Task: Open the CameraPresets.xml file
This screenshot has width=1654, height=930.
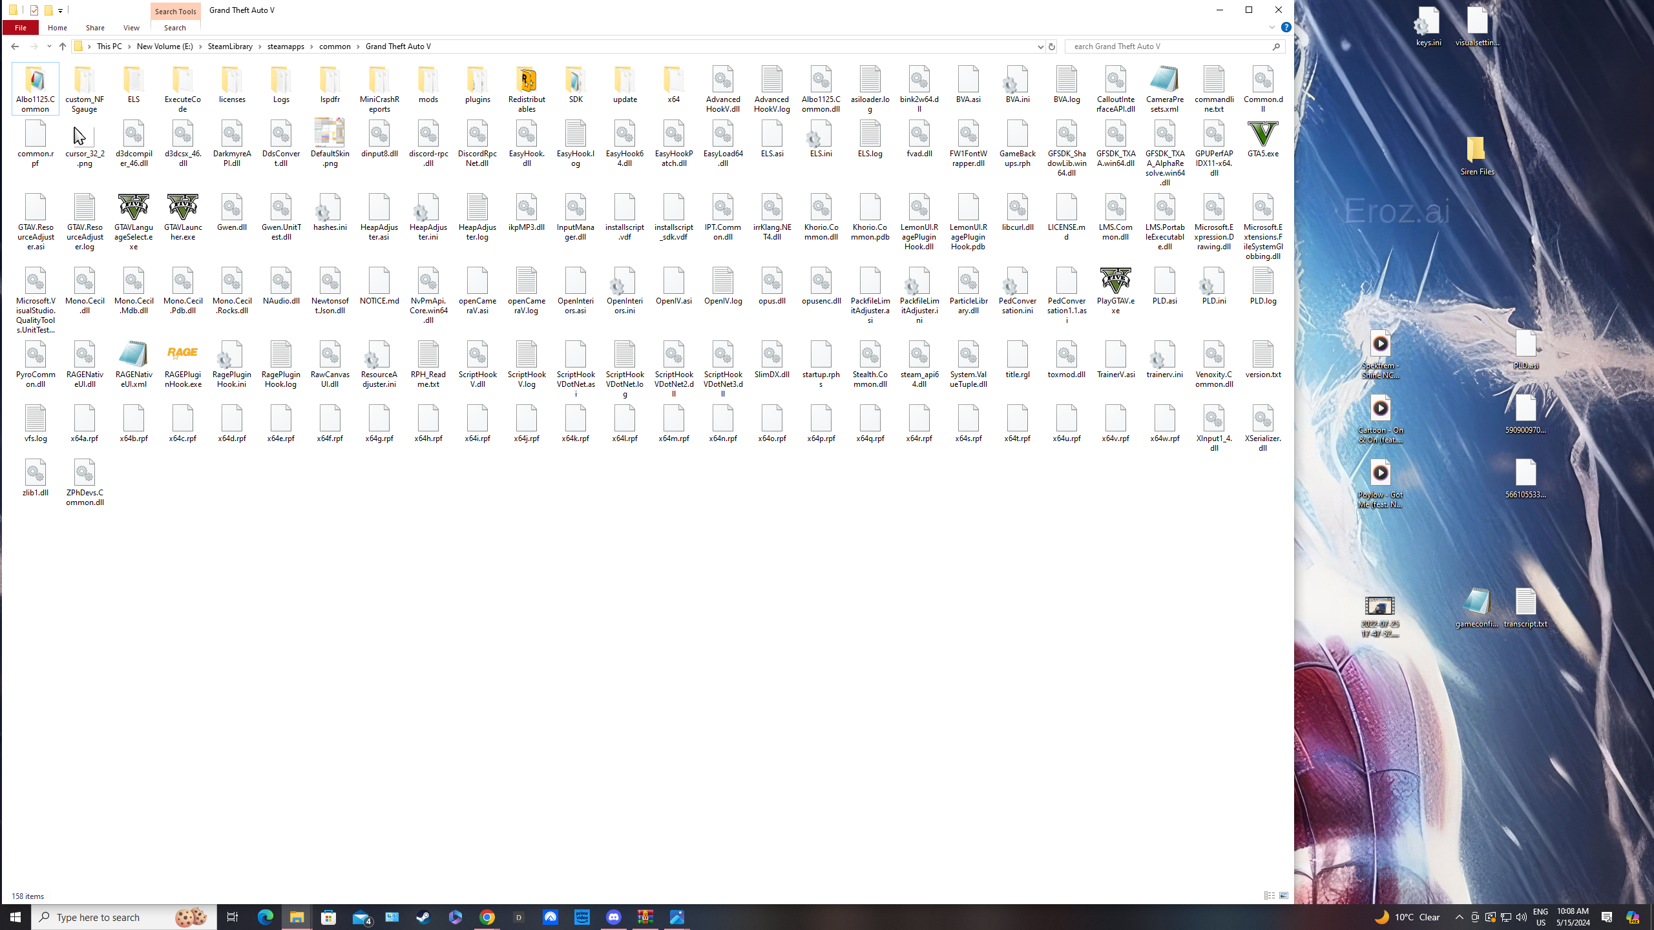Action: coord(1164,80)
